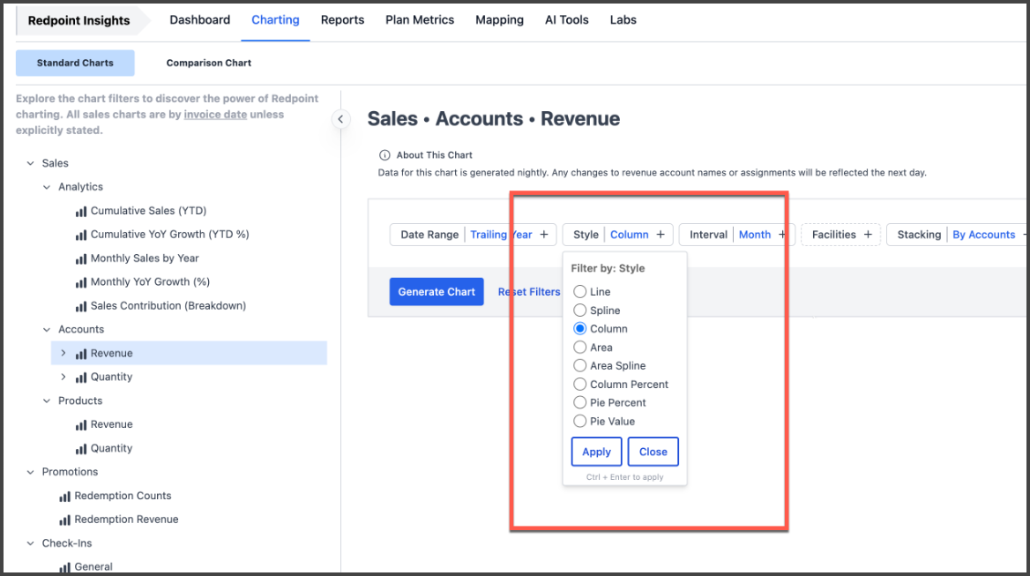Viewport: 1030px width, 576px height.
Task: Click the Generate Chart button
Action: [437, 292]
